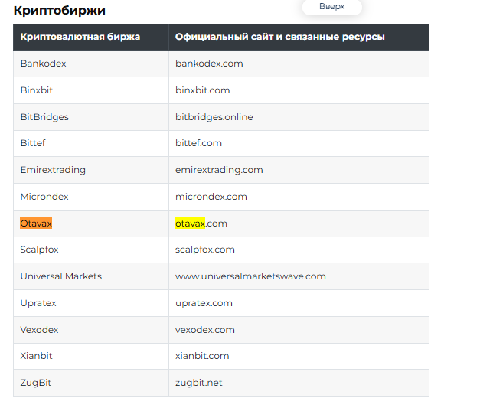Click emirextrading.com site text
Image resolution: width=480 pixels, height=408 pixels.
coord(219,170)
